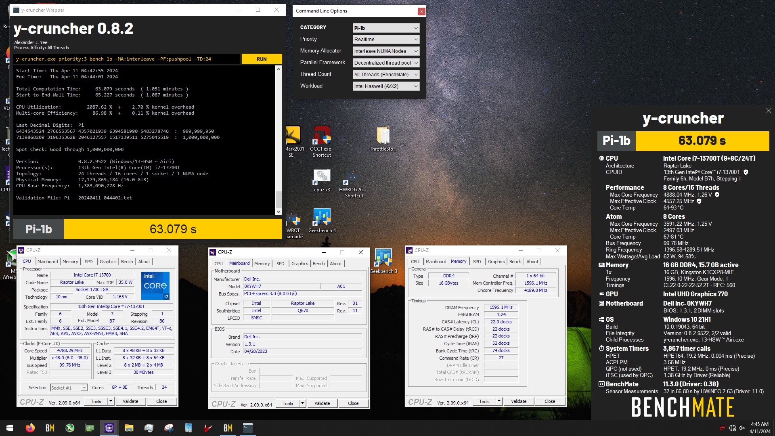775x436 pixels.
Task: Open the HWBOTx26 desktop shortcut
Action: click(352, 184)
